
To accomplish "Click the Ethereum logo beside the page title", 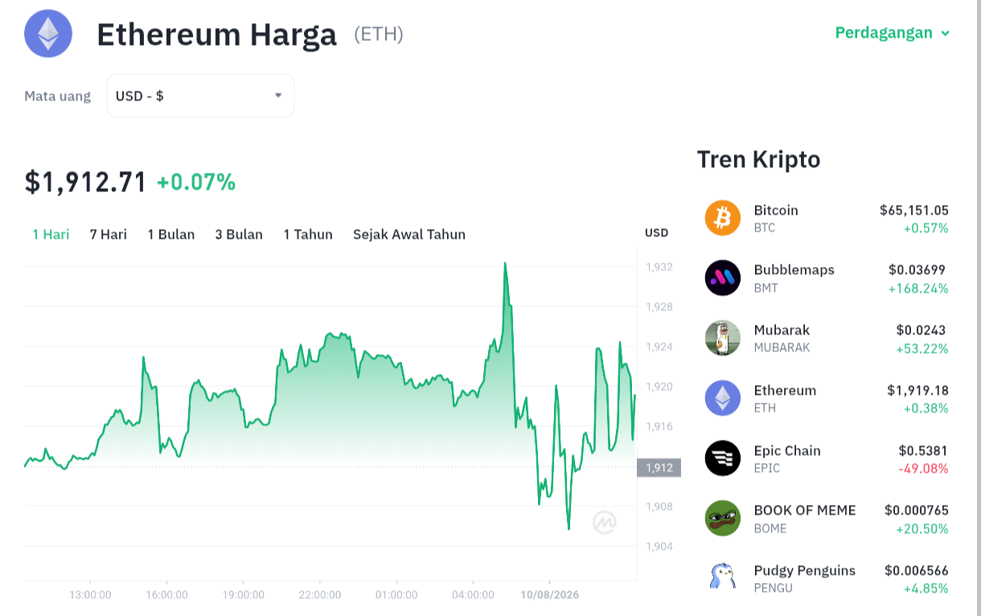I will [48, 34].
